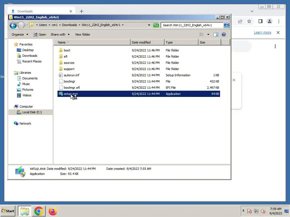Select the boot folder
The image size is (290, 217).
(138, 50)
